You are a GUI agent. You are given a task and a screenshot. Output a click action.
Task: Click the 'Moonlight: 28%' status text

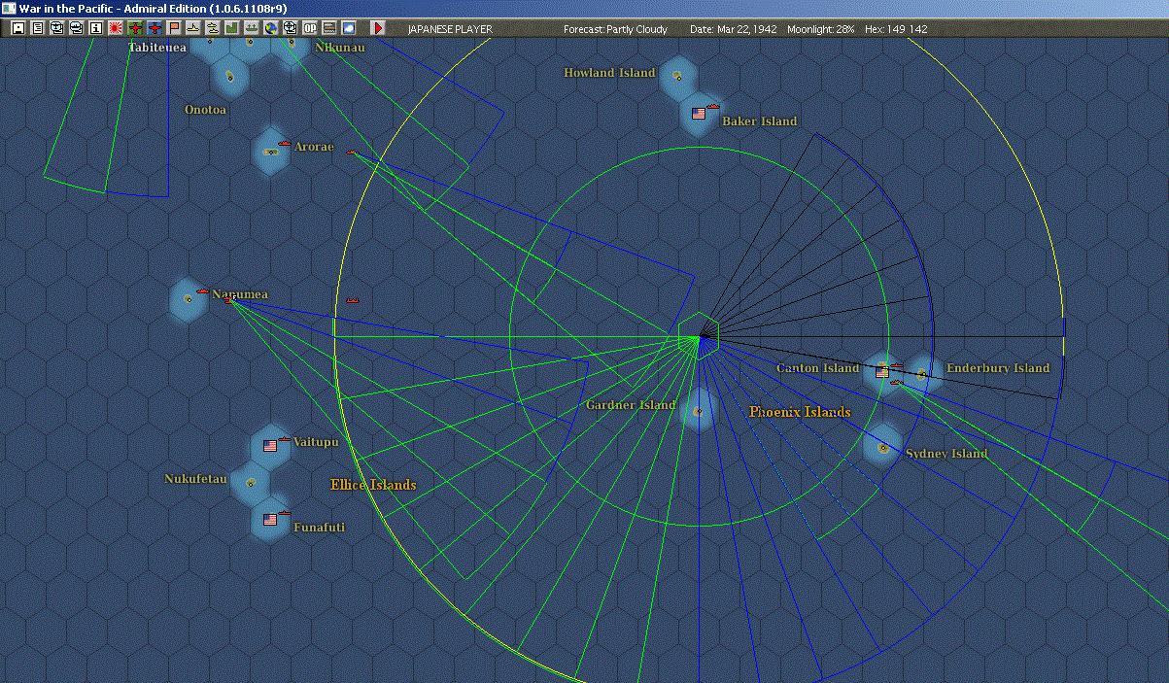tap(821, 29)
